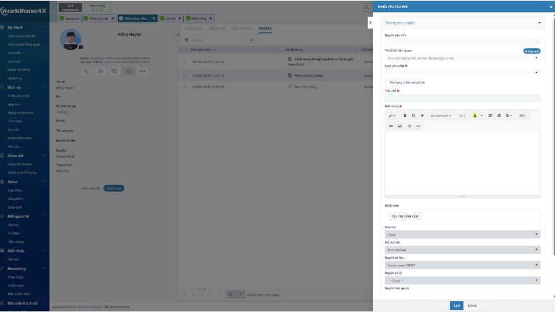Toggle fullscreen editor mode
The height and width of the screenshot is (312, 555).
coord(410,126)
